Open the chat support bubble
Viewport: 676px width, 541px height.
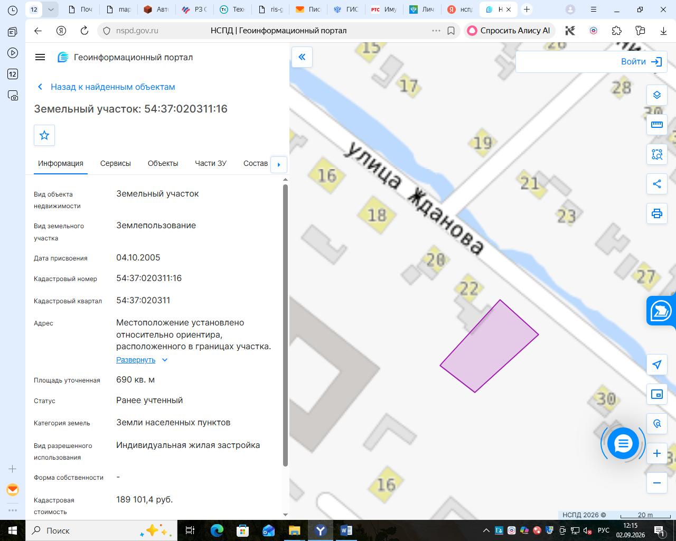click(623, 443)
